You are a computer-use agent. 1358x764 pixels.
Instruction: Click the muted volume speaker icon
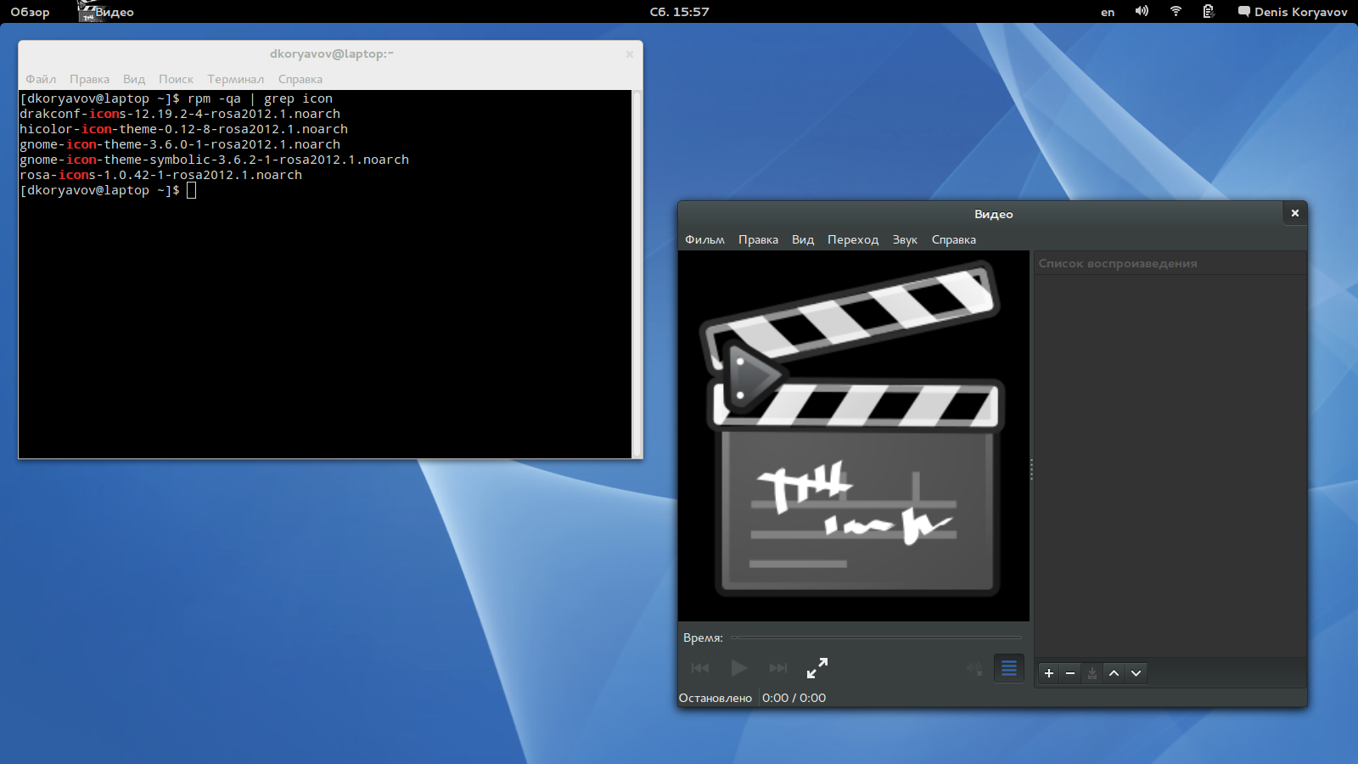tap(974, 669)
